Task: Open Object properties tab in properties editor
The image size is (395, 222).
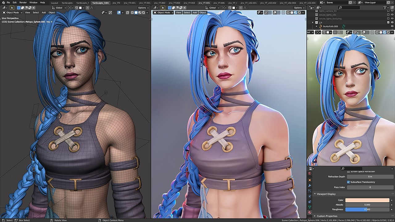Action: click(x=310, y=180)
